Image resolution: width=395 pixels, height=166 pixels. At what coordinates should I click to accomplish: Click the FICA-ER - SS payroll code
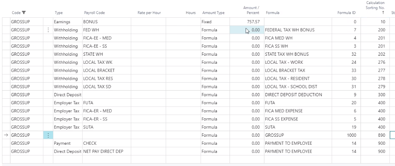107,119
